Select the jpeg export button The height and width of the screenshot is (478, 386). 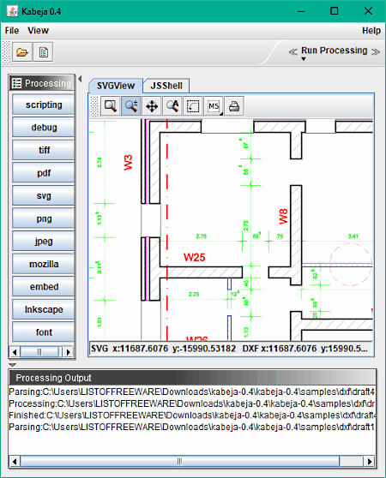(44, 242)
